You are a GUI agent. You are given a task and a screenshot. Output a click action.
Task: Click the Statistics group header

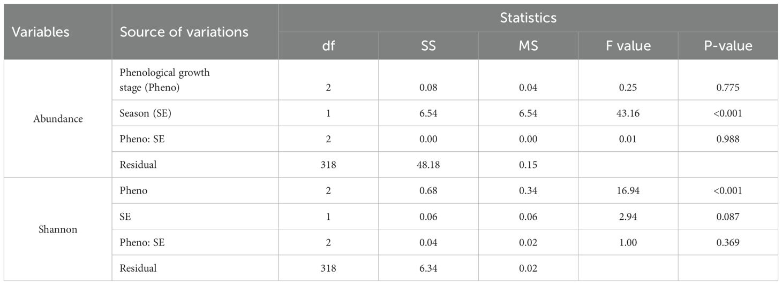(x=528, y=18)
